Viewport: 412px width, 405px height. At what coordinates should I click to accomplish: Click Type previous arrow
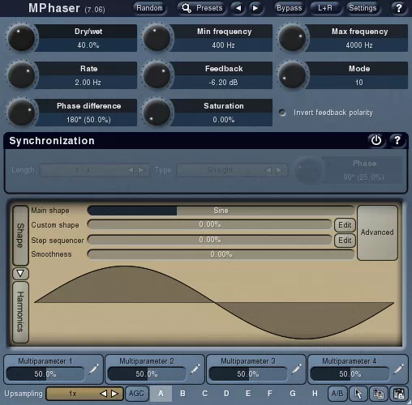268,170
